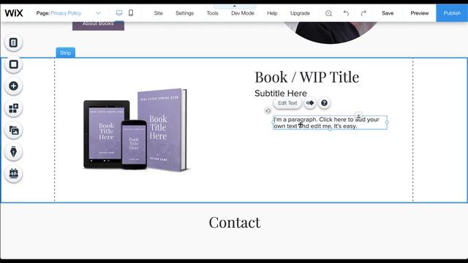Switch to mobile editor view
This screenshot has height=263, width=468.
pyautogui.click(x=131, y=13)
